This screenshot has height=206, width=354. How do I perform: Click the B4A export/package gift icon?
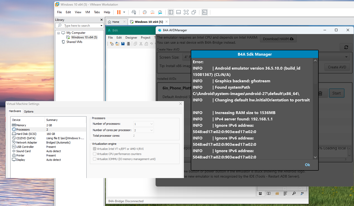[x=128, y=44]
